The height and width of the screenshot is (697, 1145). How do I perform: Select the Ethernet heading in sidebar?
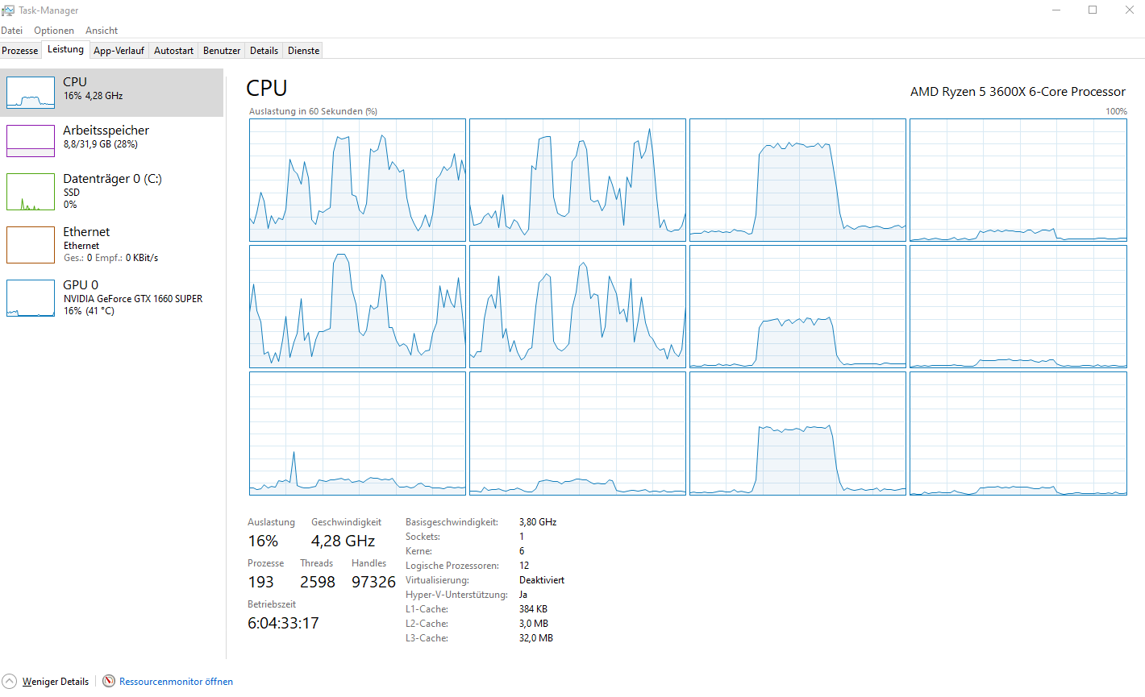pos(86,232)
